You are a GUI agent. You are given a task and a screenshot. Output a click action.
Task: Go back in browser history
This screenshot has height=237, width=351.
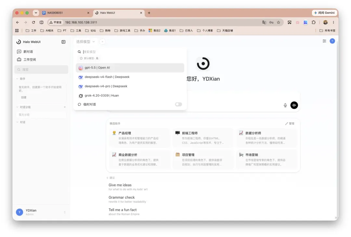pos(18,22)
